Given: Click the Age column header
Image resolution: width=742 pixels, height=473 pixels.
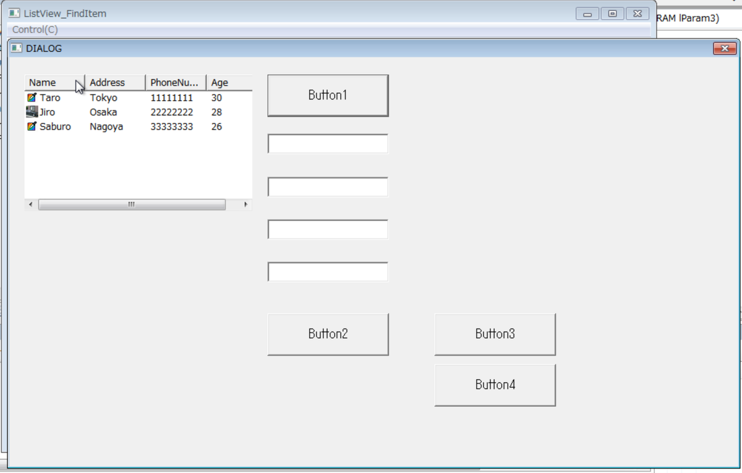Looking at the screenshot, I should click(229, 83).
